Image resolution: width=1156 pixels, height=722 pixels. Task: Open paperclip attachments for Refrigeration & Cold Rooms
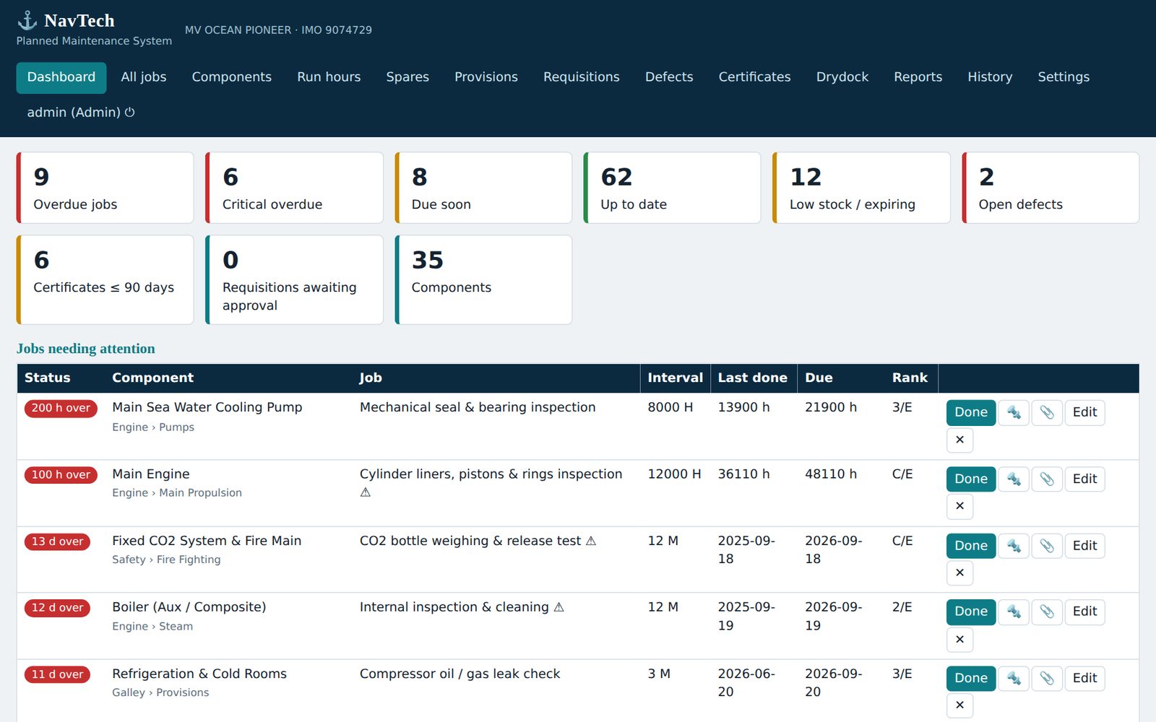pyautogui.click(x=1047, y=678)
